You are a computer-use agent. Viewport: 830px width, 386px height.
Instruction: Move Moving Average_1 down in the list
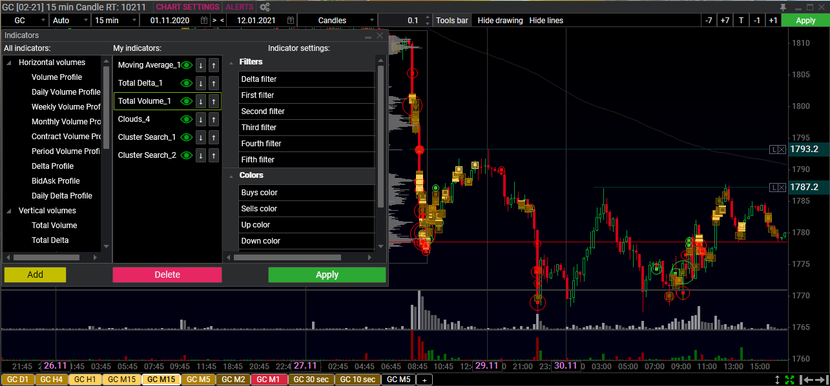tap(201, 65)
